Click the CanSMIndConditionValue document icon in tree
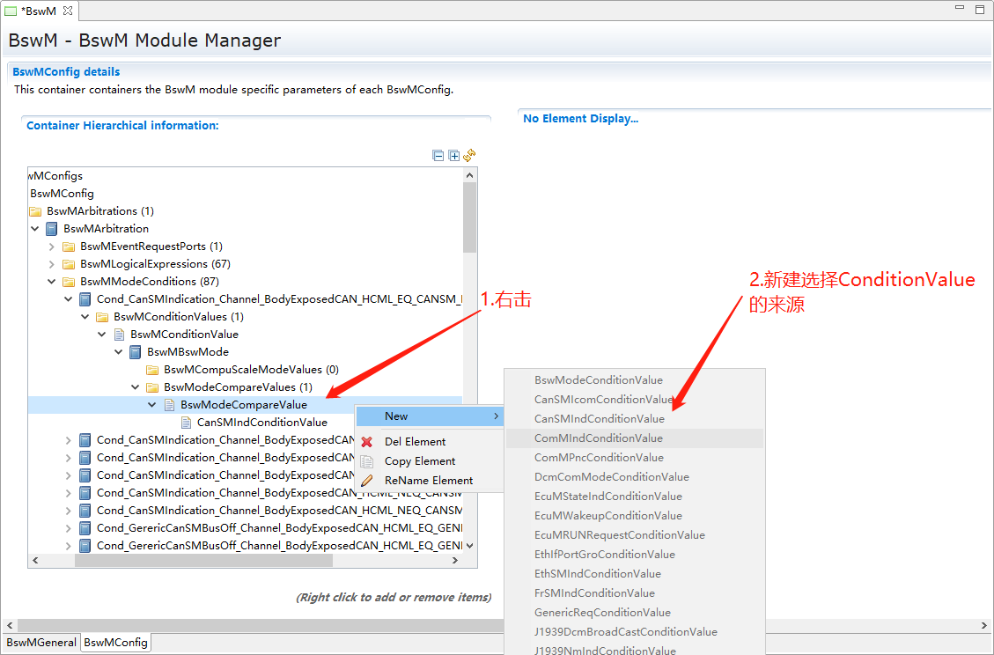Image resolution: width=994 pixels, height=655 pixels. point(186,423)
